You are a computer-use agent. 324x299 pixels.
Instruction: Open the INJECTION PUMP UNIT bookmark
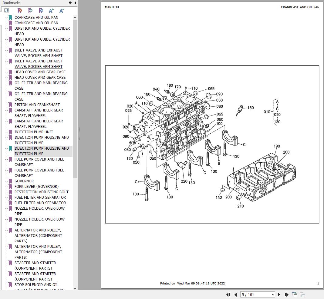coord(34,132)
